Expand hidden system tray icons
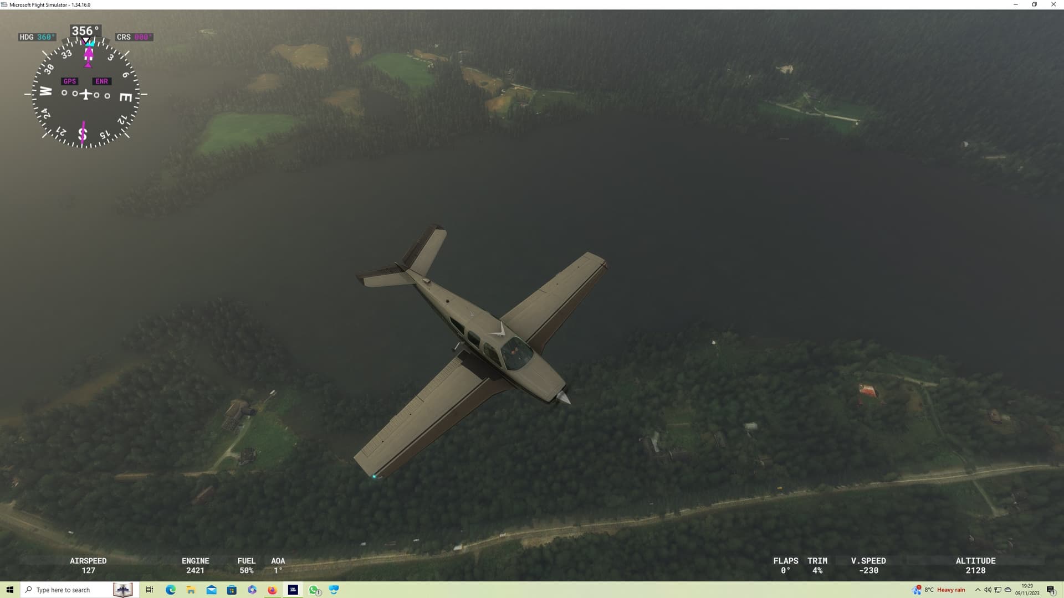This screenshot has width=1064, height=598. pos(978,590)
